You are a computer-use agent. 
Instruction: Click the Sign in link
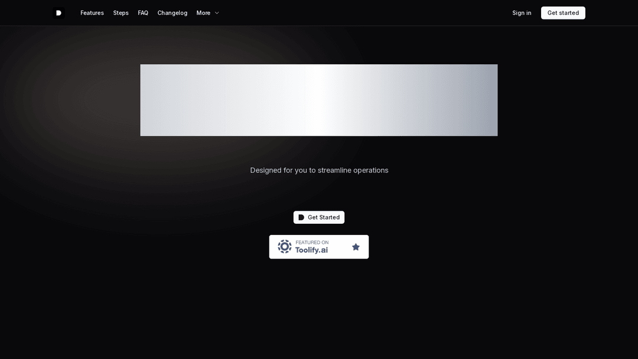pos(521,12)
